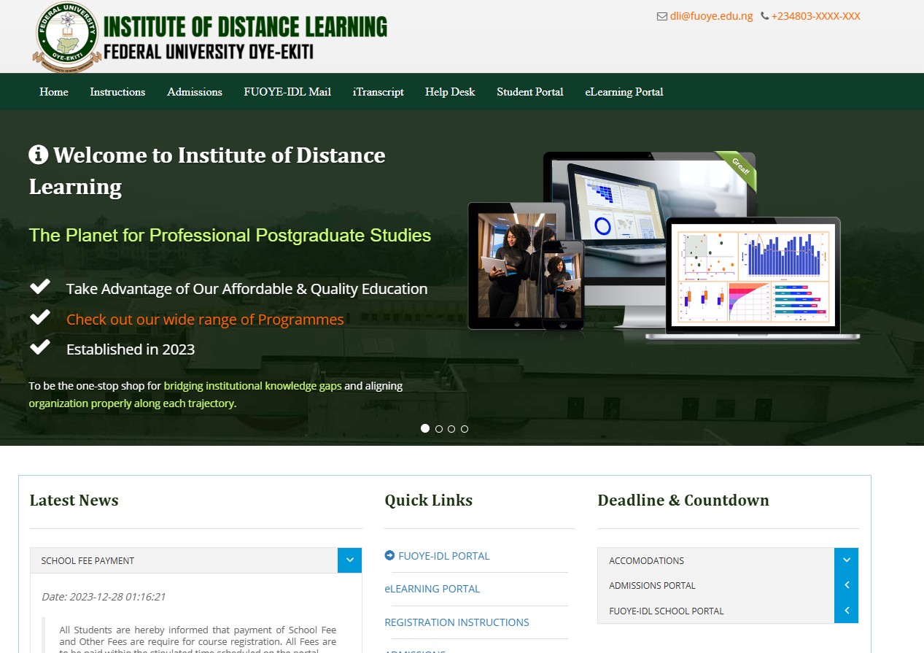Viewport: 924px width, 653px height.
Task: Click the school fee payment announcement paragraph
Action: [198, 638]
